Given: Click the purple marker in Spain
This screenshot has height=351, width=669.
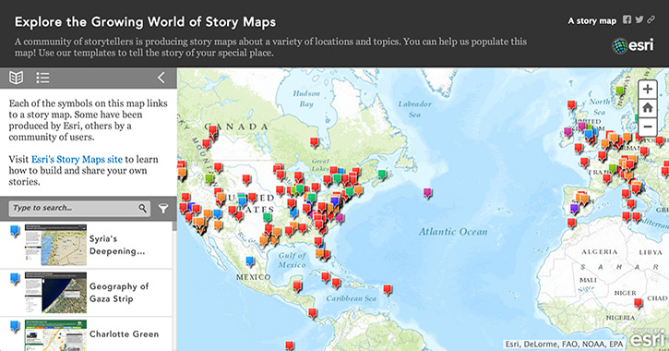Looking at the screenshot, I should [575, 209].
